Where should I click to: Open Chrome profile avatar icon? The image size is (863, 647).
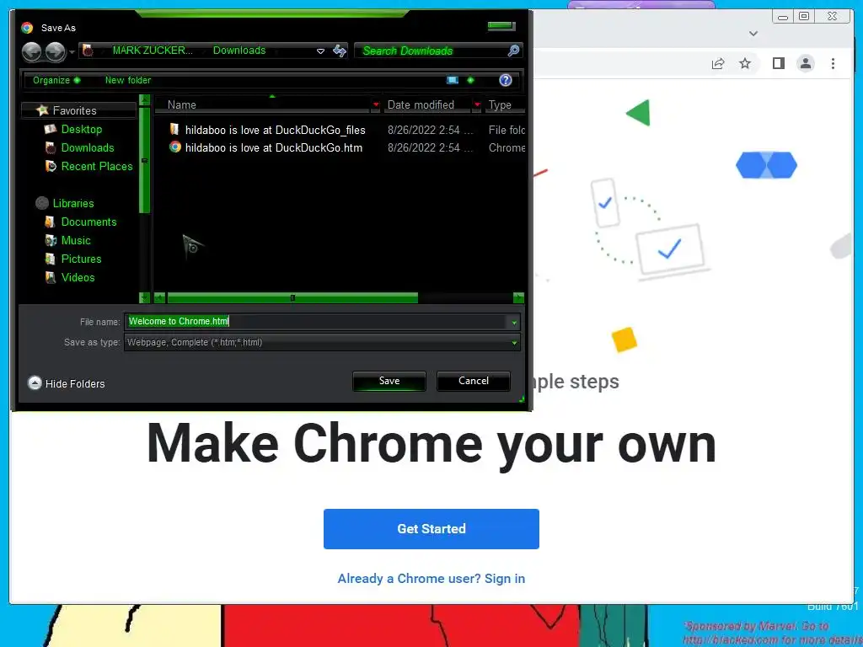[805, 64]
